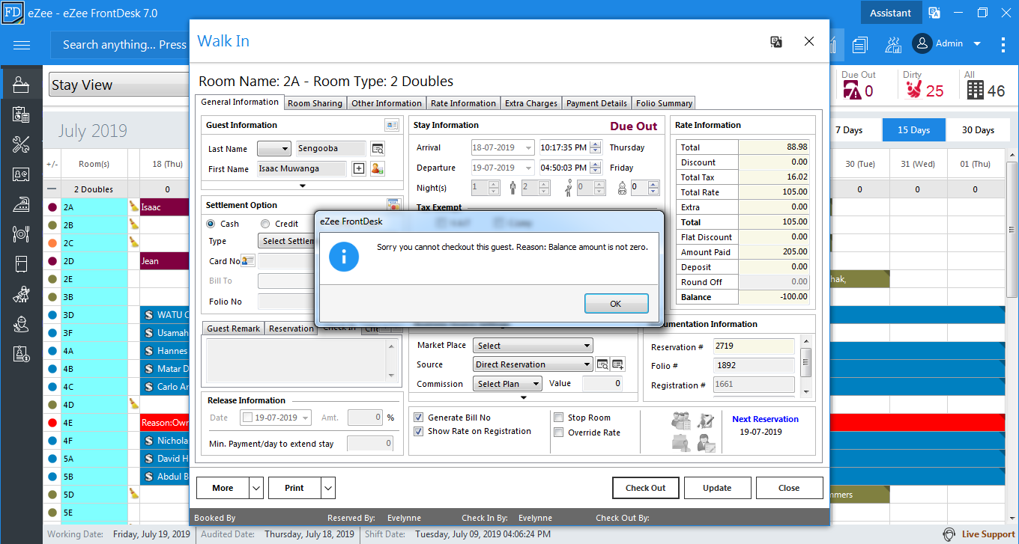Screen dimensions: 1019x544
Task: Increase the Night(s) stepper value
Action: click(x=495, y=184)
